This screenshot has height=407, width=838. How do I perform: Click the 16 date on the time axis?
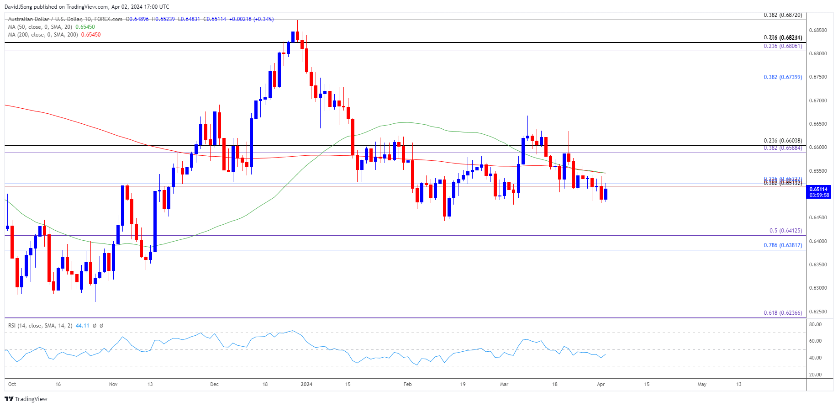click(x=58, y=384)
